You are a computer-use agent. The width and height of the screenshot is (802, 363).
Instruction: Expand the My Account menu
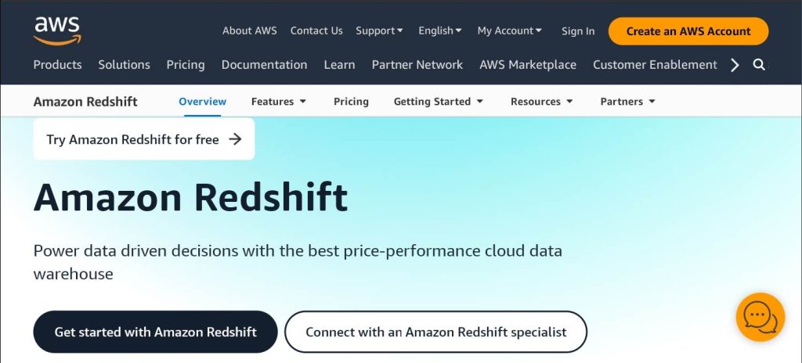click(509, 31)
